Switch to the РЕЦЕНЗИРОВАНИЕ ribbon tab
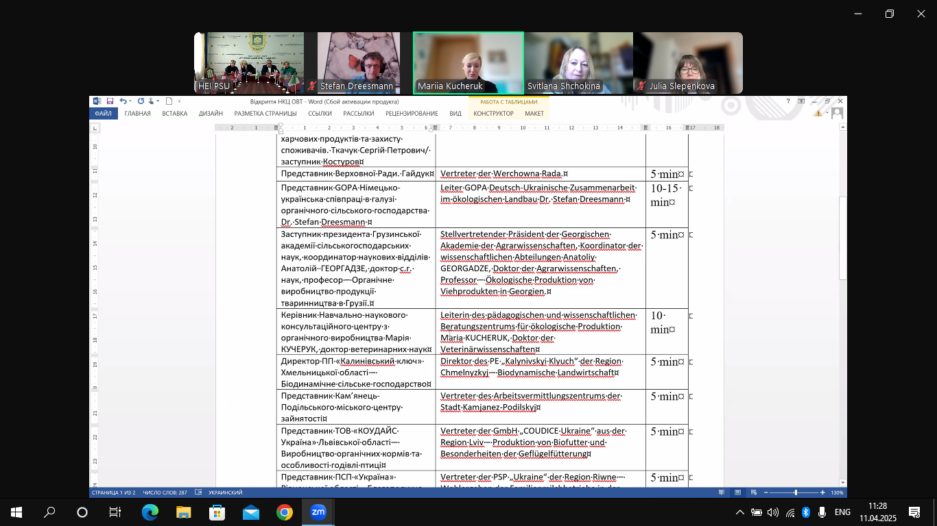This screenshot has height=526, width=937. [x=412, y=114]
